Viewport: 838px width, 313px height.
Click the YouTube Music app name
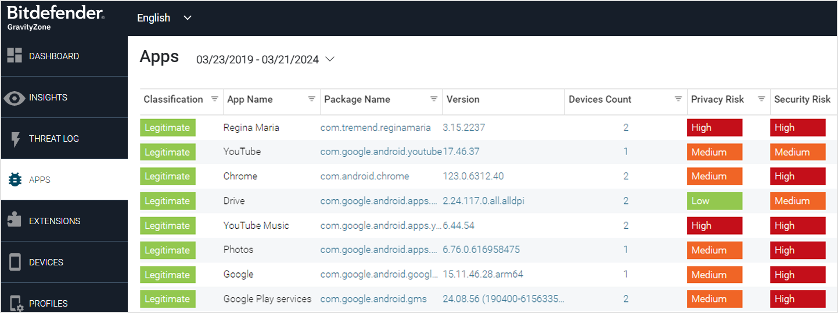256,225
